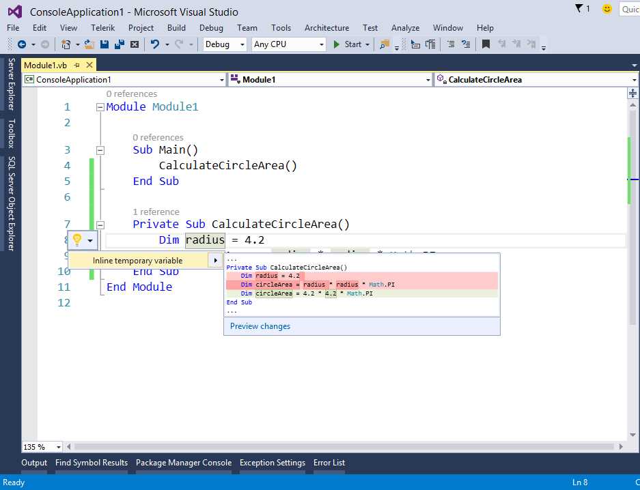Open the Telerik menu

pos(102,28)
